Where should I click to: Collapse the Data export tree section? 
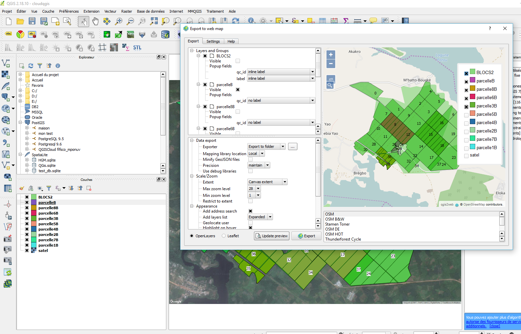[192, 140]
